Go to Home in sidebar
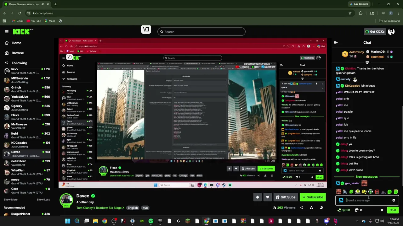 pyautogui.click(x=16, y=43)
